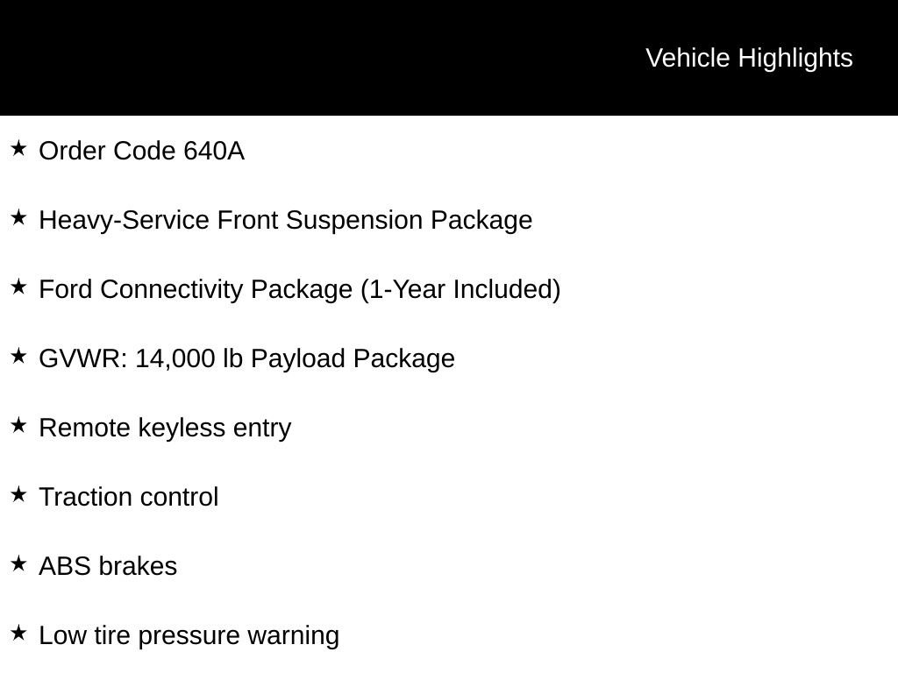
Task: Click the star icon beside Order Code 640A
Action: [x=18, y=148]
